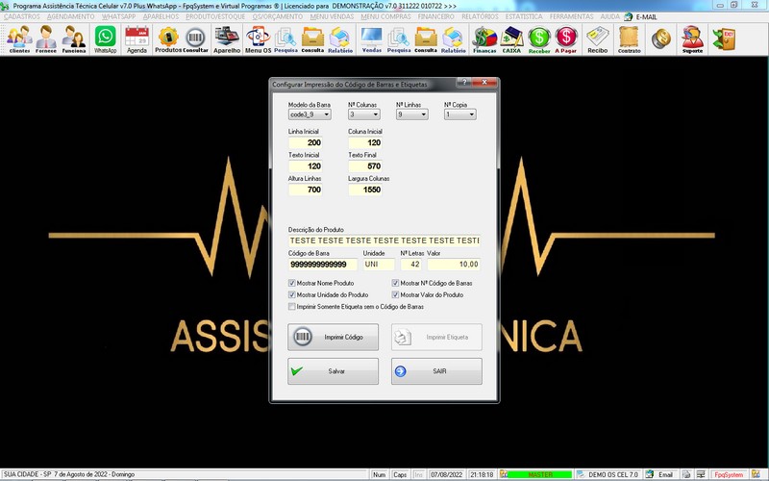Click the Unidade field showing UNI
Image resolution: width=769 pixels, height=481 pixels.
click(379, 265)
